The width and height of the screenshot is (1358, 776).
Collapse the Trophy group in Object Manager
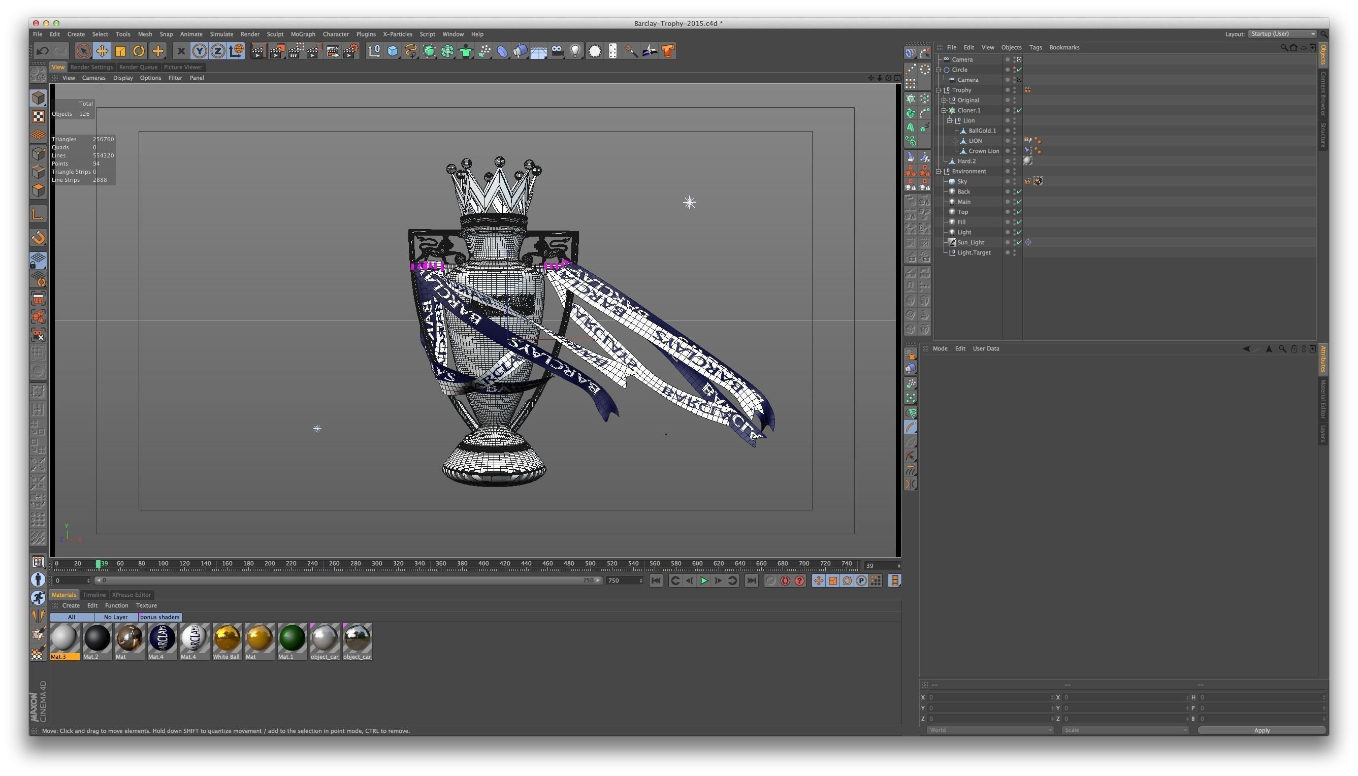tap(939, 90)
